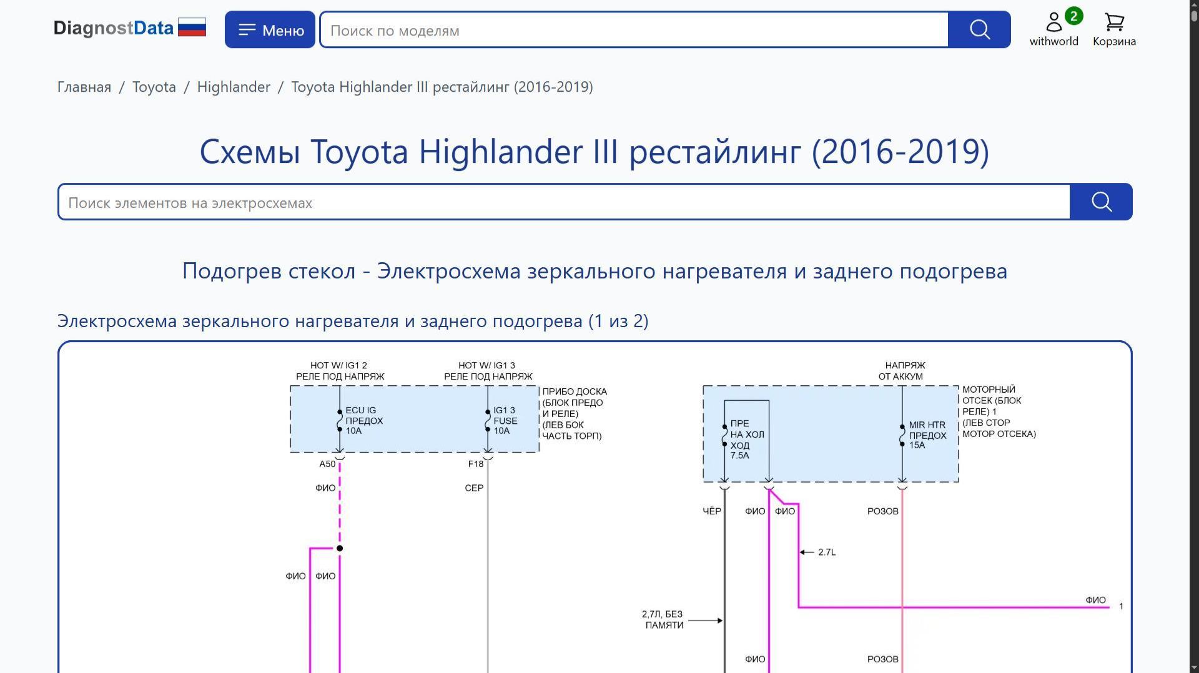1199x673 pixels.
Task: Open the Корзина cart icon
Action: 1114,29
